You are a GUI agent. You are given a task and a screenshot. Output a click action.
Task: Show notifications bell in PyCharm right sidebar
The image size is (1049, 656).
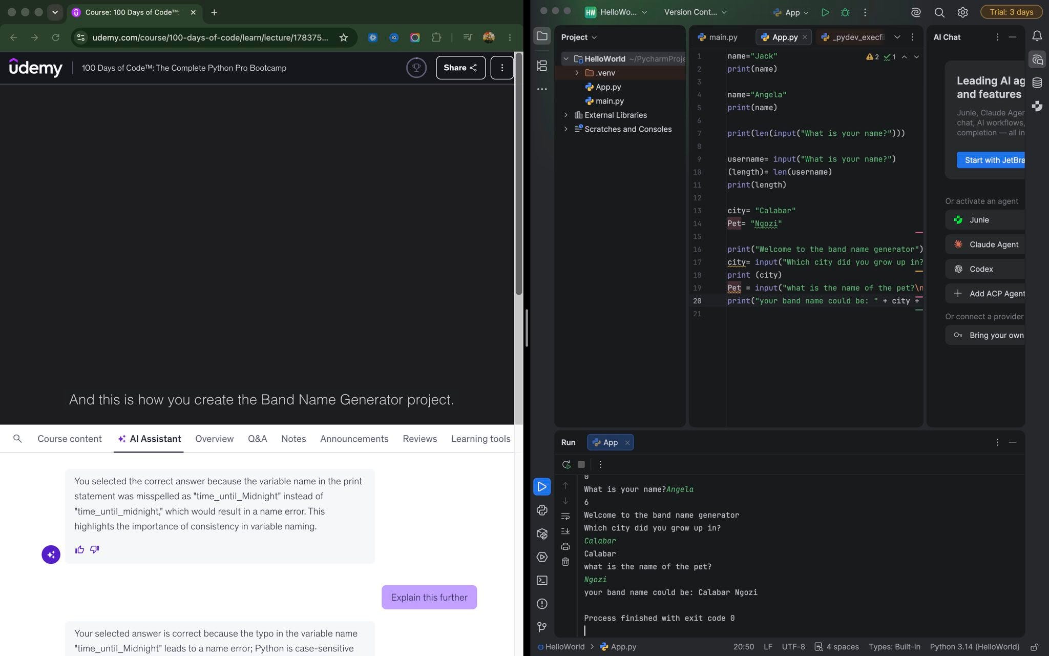click(1037, 36)
